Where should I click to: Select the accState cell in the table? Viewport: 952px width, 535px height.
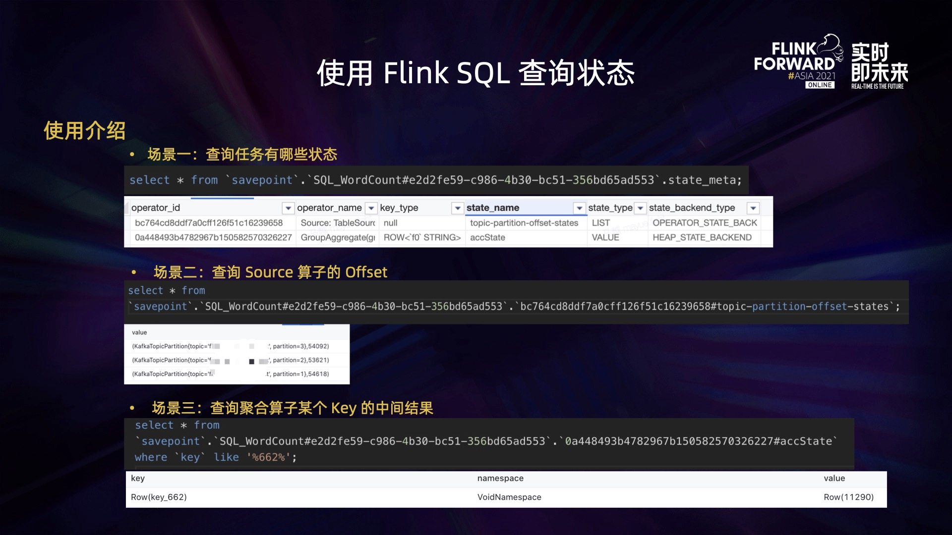click(487, 238)
